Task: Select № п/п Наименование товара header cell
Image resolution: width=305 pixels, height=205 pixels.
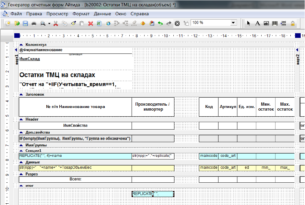Action: [75, 107]
